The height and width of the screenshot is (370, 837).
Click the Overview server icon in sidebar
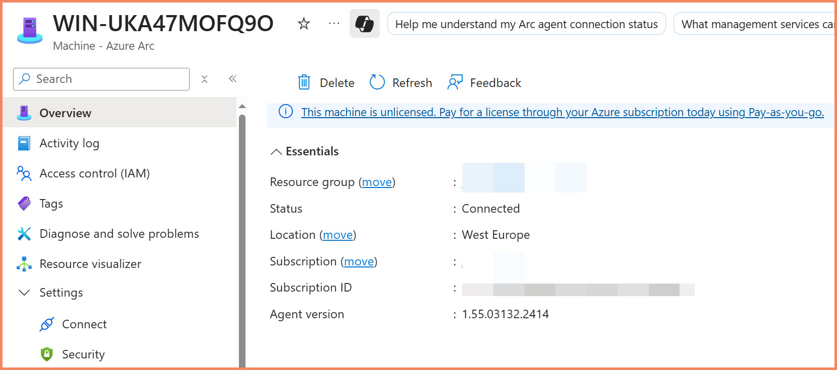pos(24,113)
